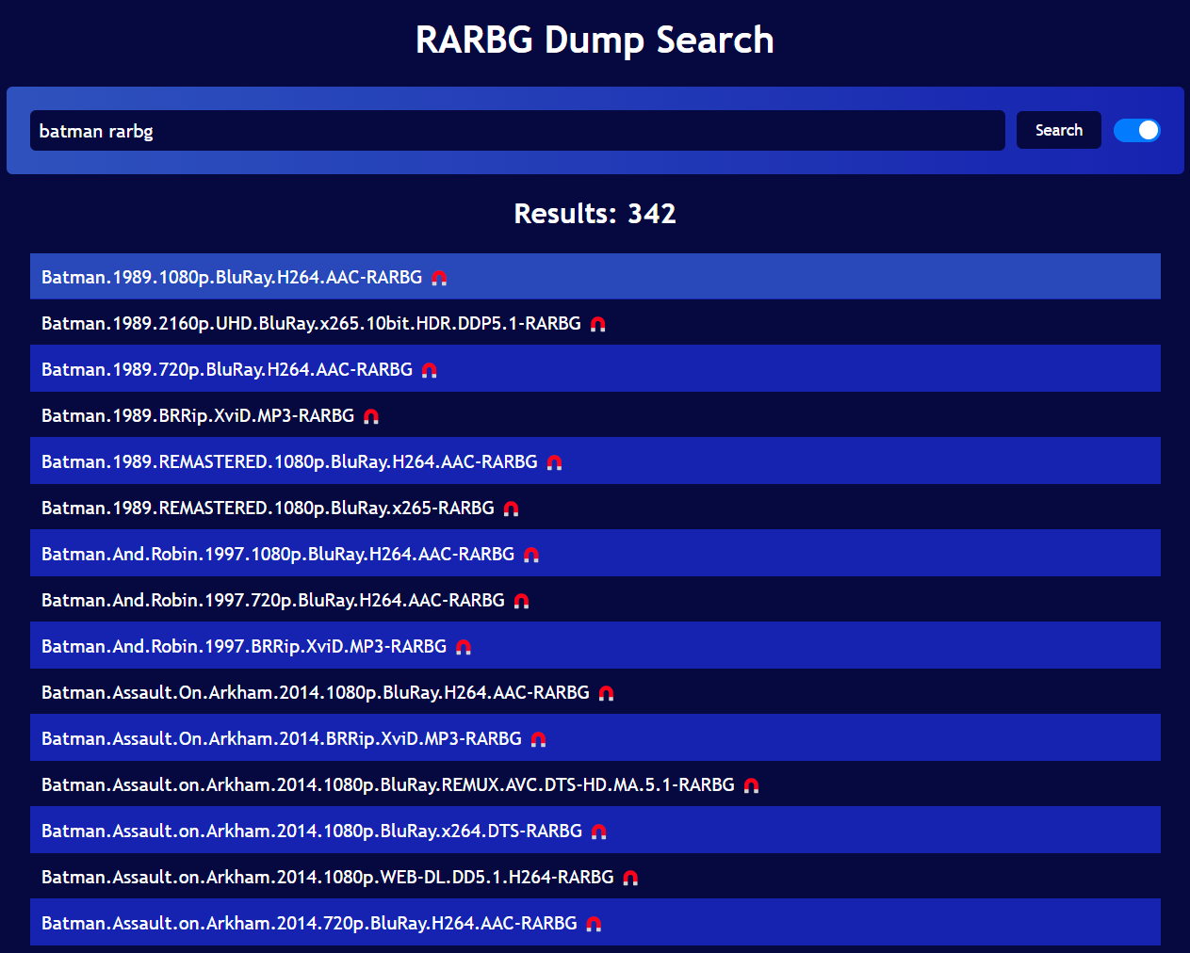Screen dimensions: 1190x953
Task: Open magnet for Batman.1989.REMASTERED.1080p.BluRay.x265-RARBG
Action: [511, 509]
